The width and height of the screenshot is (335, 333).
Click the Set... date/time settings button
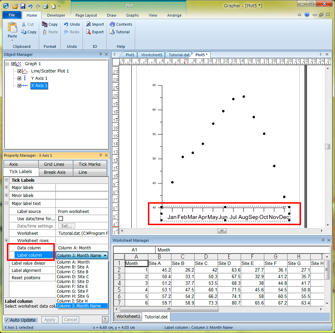coord(67,226)
